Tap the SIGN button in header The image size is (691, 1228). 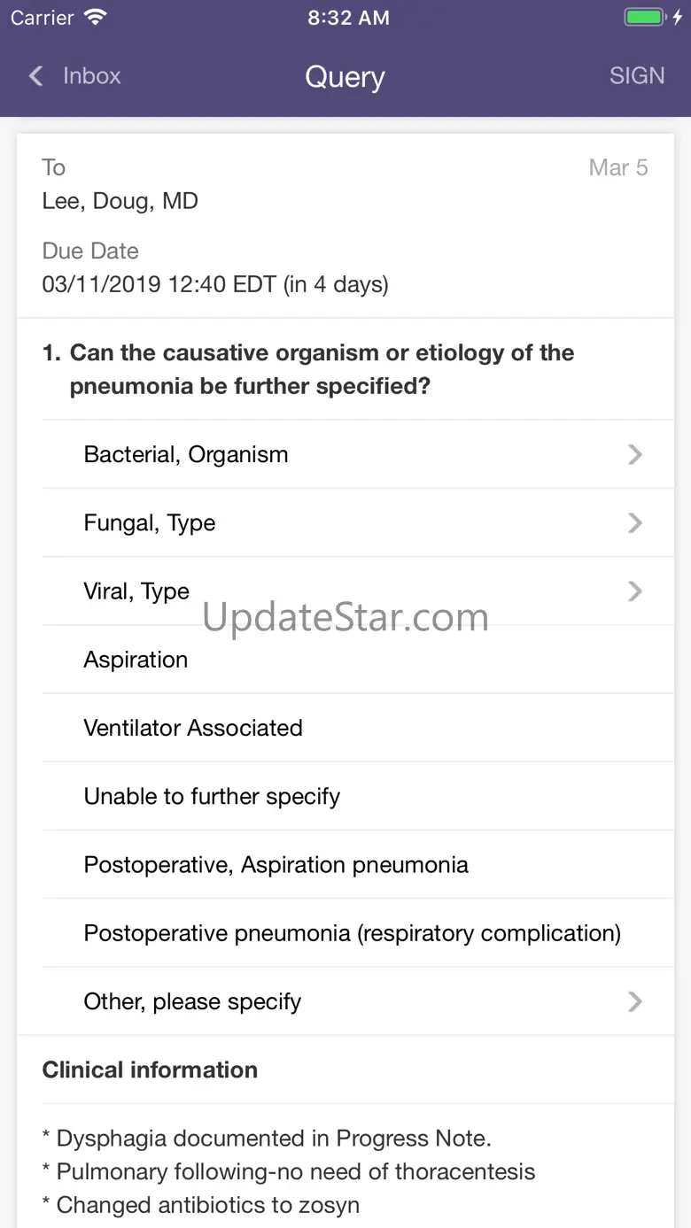637,76
